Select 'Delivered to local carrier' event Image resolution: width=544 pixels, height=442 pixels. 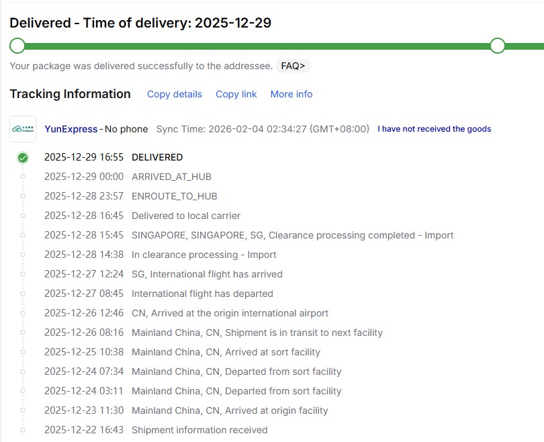point(186,216)
